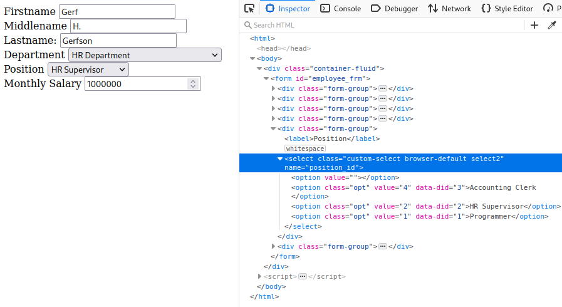The width and height of the screenshot is (562, 307).
Task: Click the ellipsis badge in the script tag
Action: point(302,276)
